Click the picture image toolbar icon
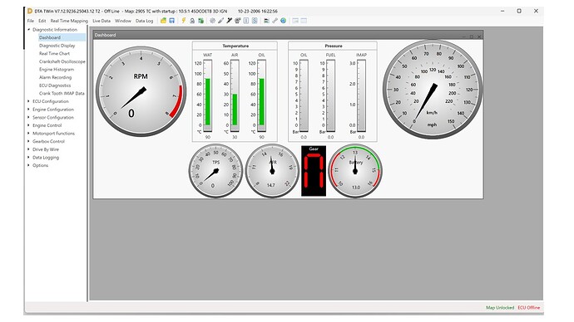The image size is (574, 322). tap(266, 21)
